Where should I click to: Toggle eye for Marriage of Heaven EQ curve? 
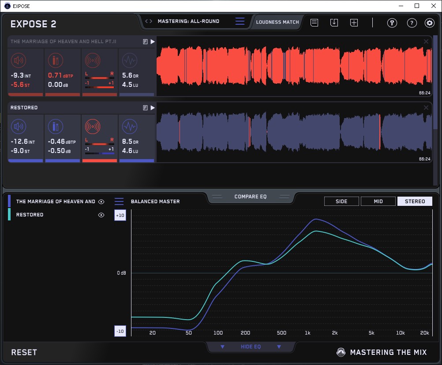pyautogui.click(x=101, y=201)
